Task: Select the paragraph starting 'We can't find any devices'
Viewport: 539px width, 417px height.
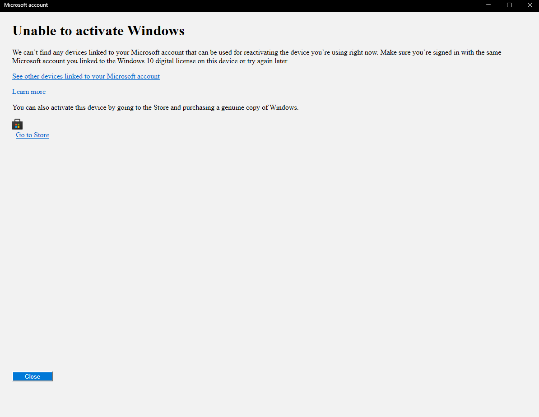Action: click(257, 57)
